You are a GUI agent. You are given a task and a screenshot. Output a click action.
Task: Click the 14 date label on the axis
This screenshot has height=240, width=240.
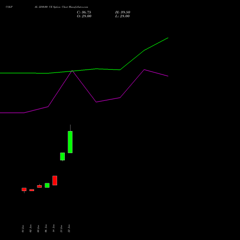pos(53,228)
